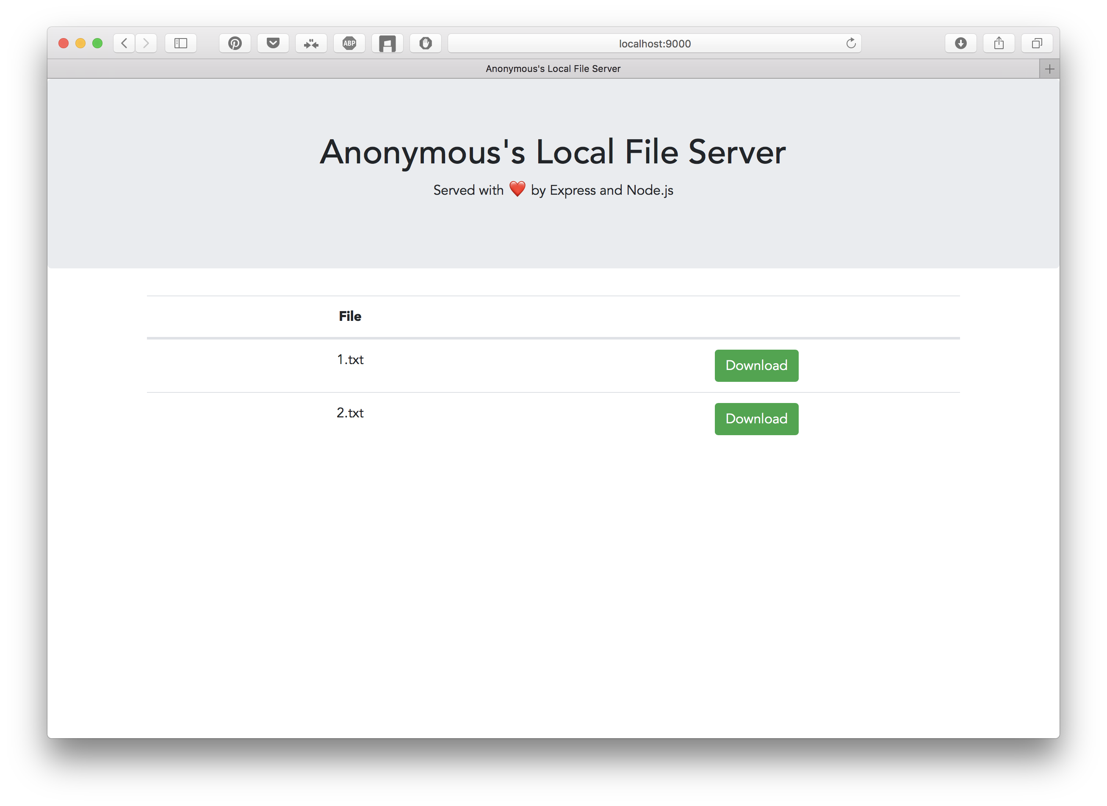
Task: Click the Served with Express subtitle
Action: (x=553, y=190)
